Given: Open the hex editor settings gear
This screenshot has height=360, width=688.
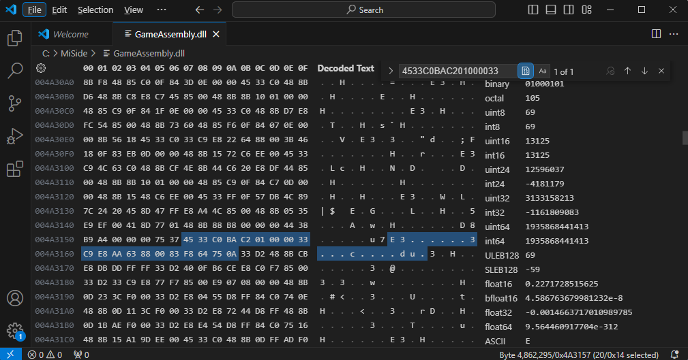Looking at the screenshot, I should point(41,68).
